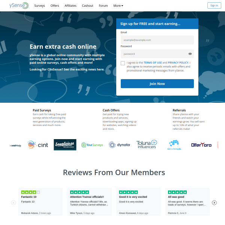225x225 pixels.
Task: Click the Cash Offers heading
Action: click(111, 110)
